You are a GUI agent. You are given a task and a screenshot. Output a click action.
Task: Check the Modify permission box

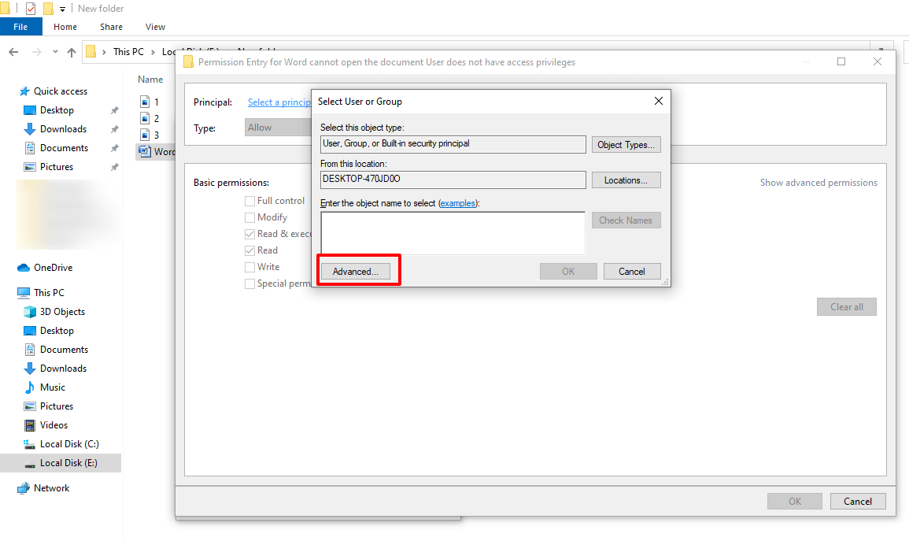249,217
